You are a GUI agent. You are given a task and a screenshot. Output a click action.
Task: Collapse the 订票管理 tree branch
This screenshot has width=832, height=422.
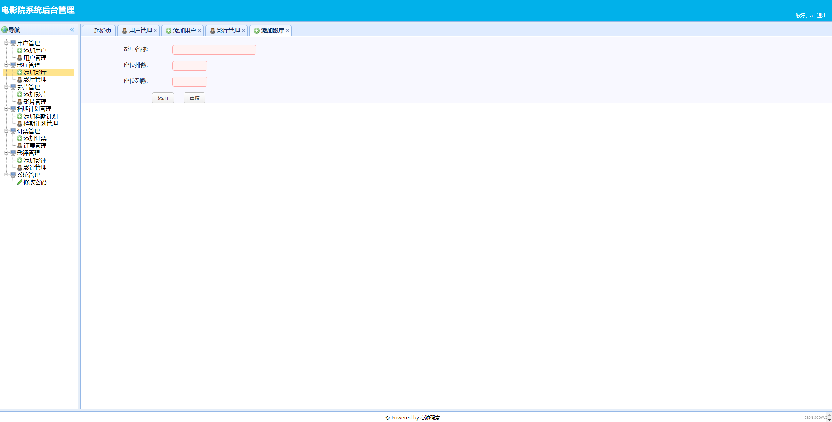click(7, 131)
